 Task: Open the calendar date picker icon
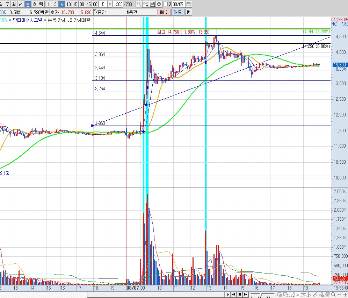188,4
